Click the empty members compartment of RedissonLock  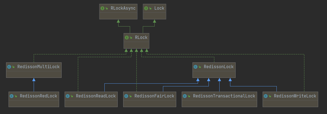pyautogui.click(x=214, y=74)
